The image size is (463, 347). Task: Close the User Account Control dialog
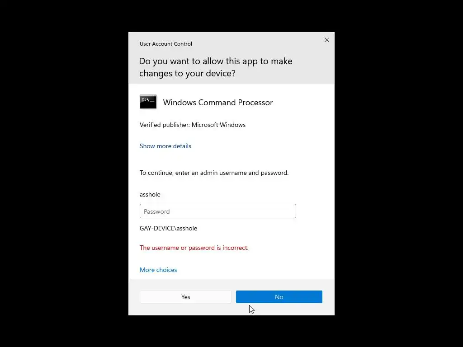tap(326, 40)
